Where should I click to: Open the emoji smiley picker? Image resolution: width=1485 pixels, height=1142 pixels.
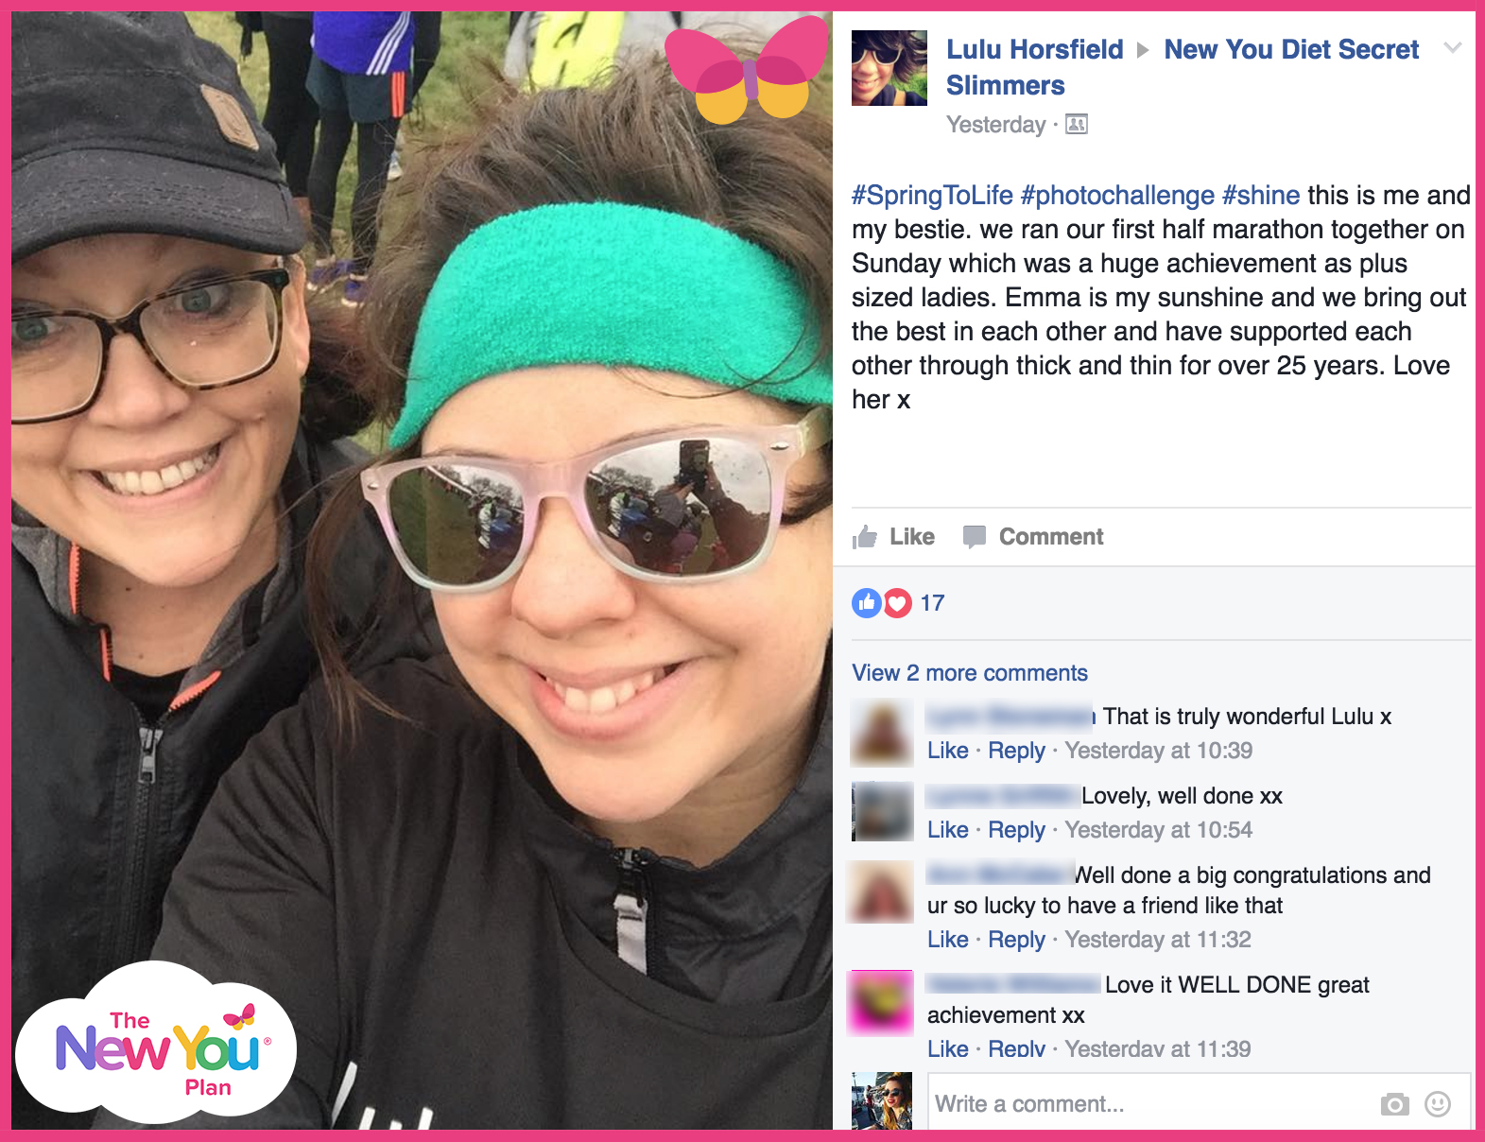tap(1438, 1104)
